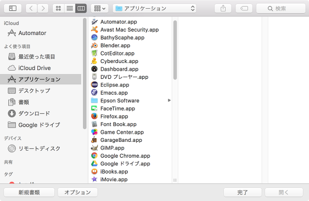Select the iMovie.app icon
The width and height of the screenshot is (309, 201).
coord(94,179)
